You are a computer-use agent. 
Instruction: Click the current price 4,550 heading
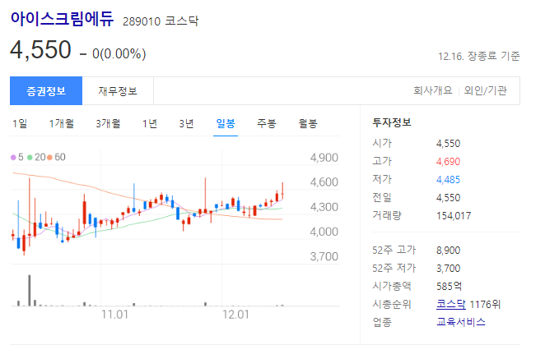coord(40,50)
